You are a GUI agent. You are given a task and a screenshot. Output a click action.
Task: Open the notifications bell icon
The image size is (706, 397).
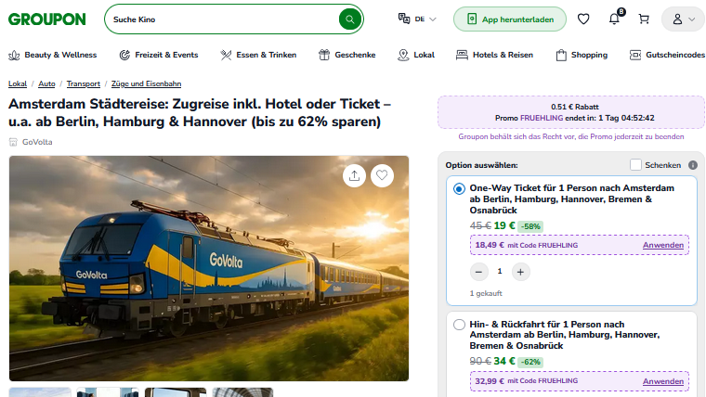pos(614,19)
